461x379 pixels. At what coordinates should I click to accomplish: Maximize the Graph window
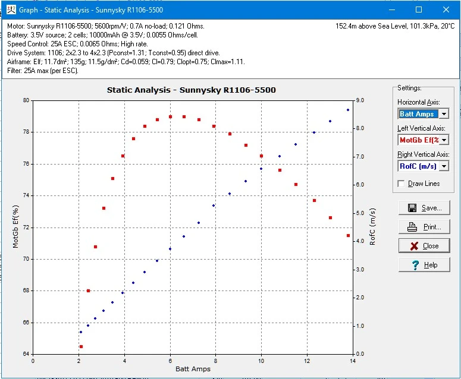pos(419,10)
